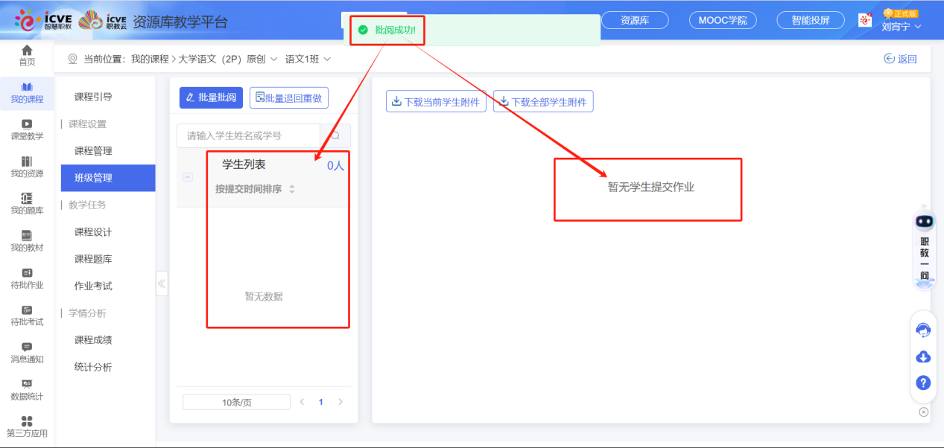
Task: Open the floating question-mark help icon
Action: [x=922, y=383]
